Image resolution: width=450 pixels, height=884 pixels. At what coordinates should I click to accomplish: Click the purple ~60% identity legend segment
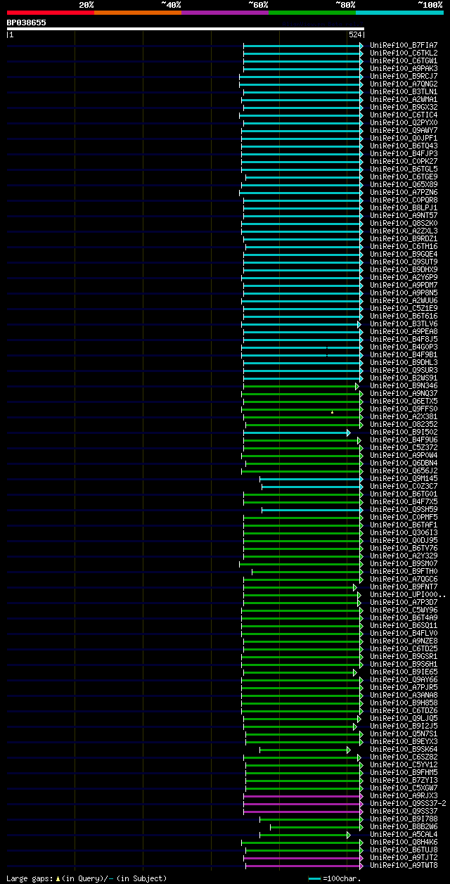click(225, 12)
